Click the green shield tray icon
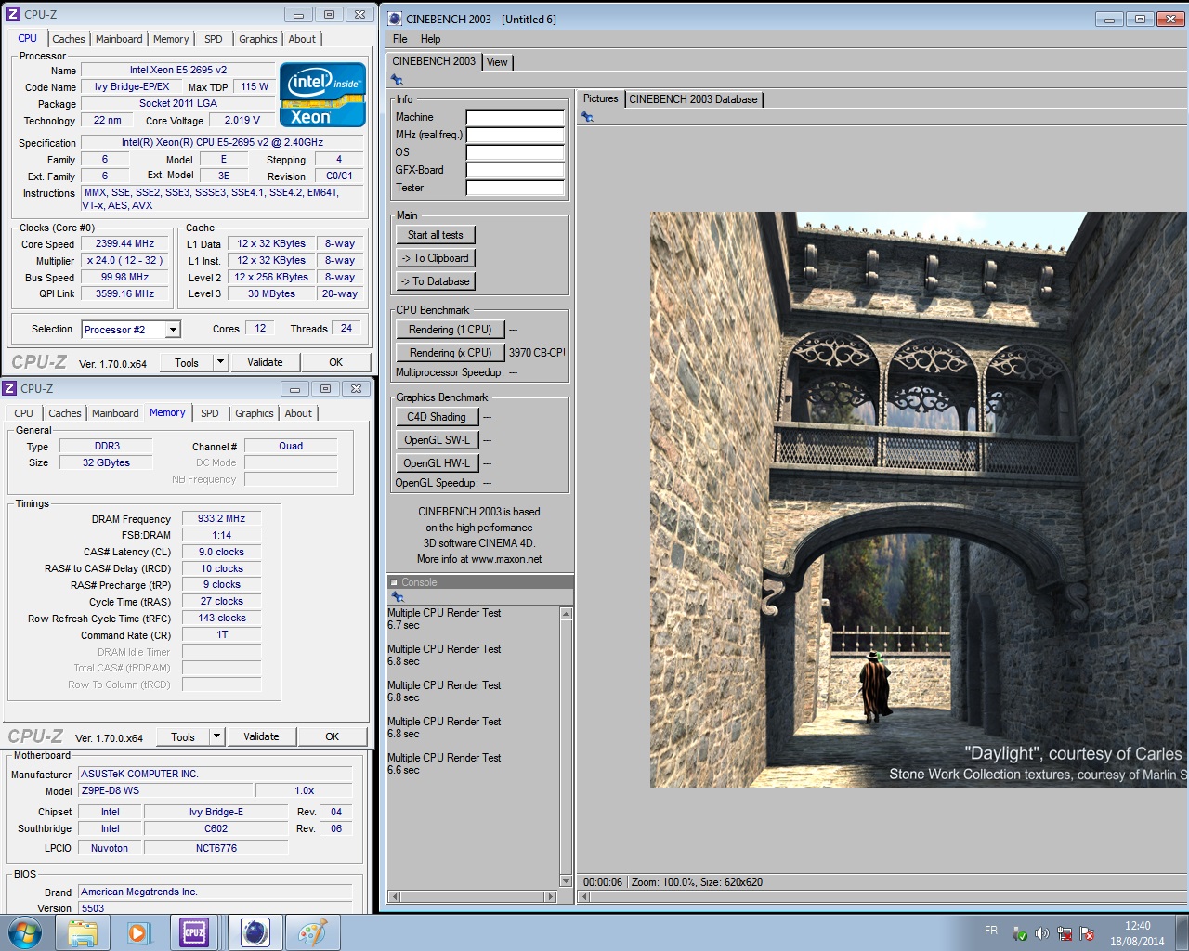Viewport: 1189px width, 951px height. click(x=1020, y=934)
